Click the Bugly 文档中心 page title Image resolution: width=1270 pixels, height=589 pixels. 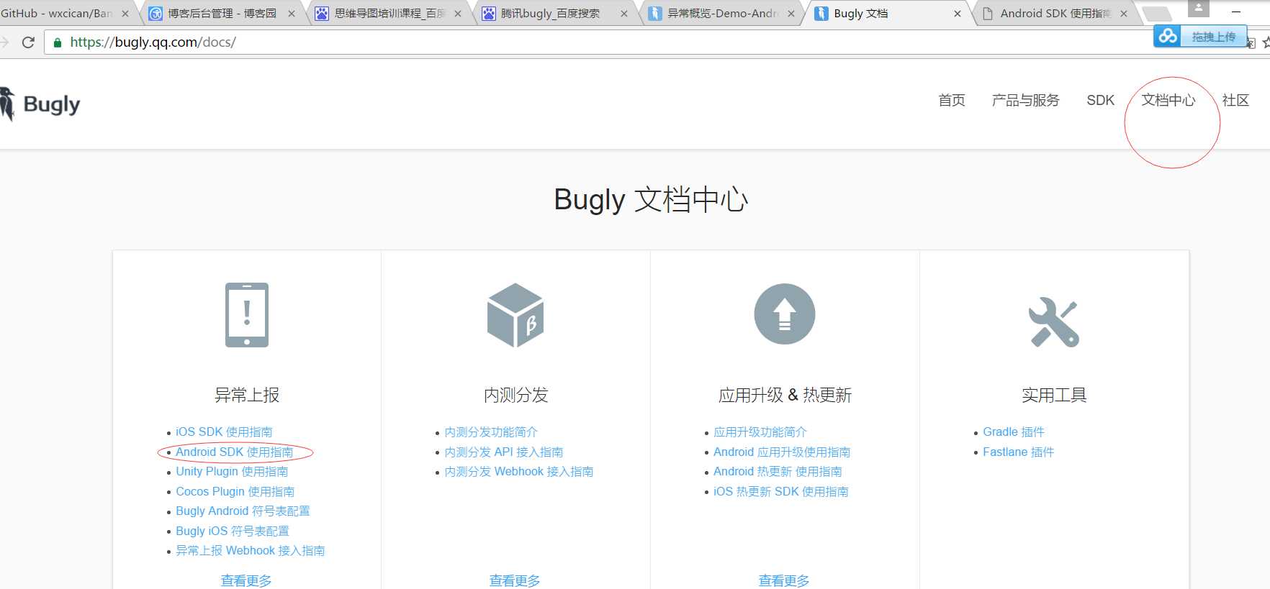point(651,199)
